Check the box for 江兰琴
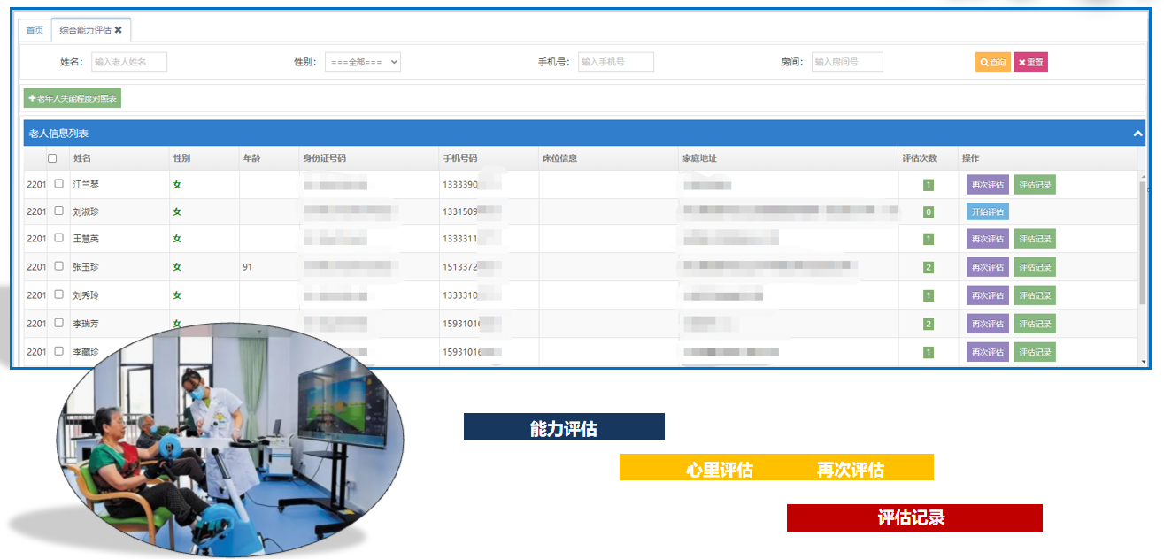 tap(59, 184)
